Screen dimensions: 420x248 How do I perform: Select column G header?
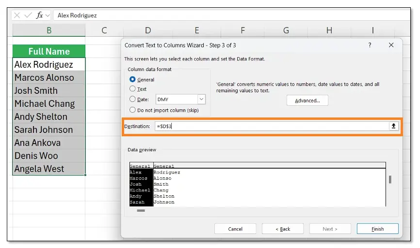click(x=286, y=30)
